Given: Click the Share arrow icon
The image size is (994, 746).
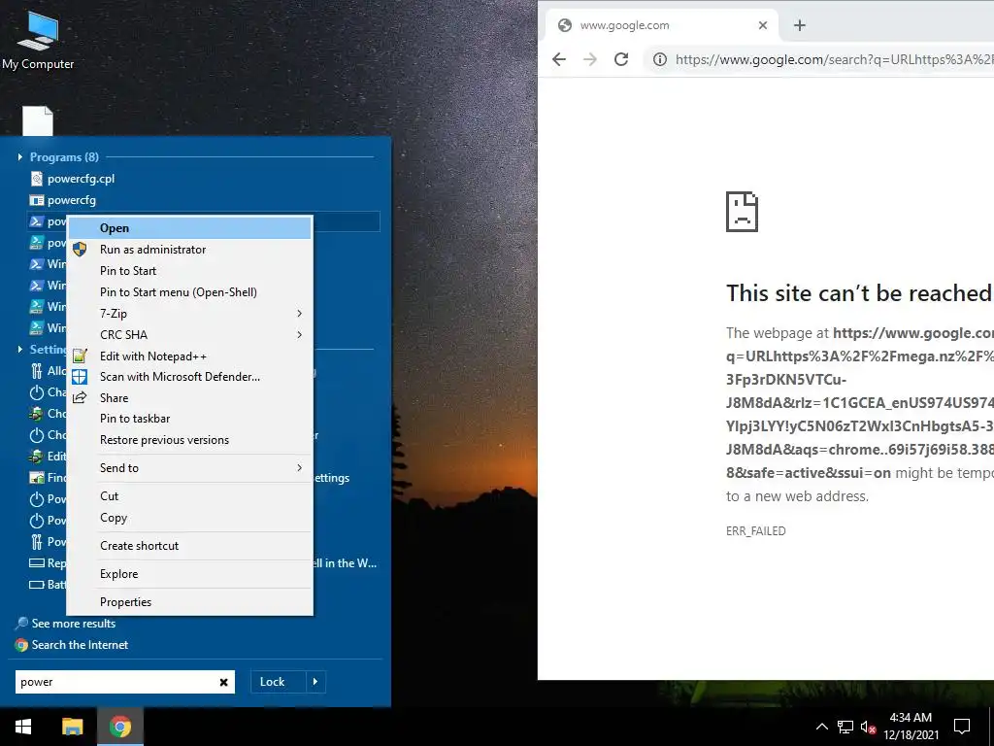Looking at the screenshot, I should coord(80,397).
